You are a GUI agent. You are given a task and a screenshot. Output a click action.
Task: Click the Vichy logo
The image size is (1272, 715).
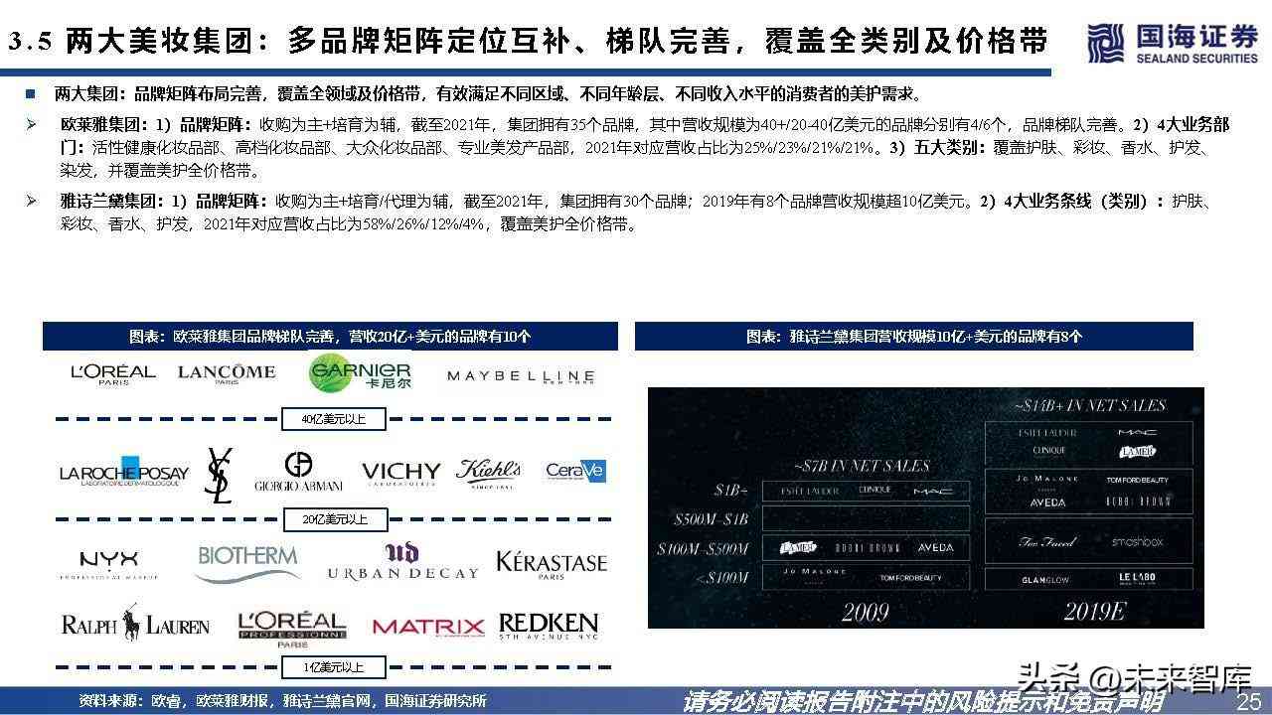[x=400, y=473]
